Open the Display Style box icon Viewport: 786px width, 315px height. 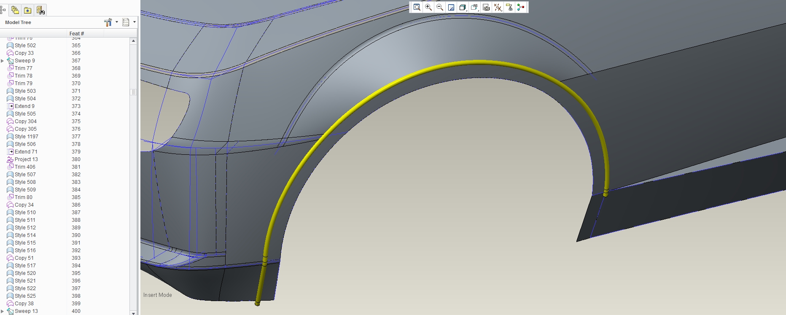tap(463, 7)
